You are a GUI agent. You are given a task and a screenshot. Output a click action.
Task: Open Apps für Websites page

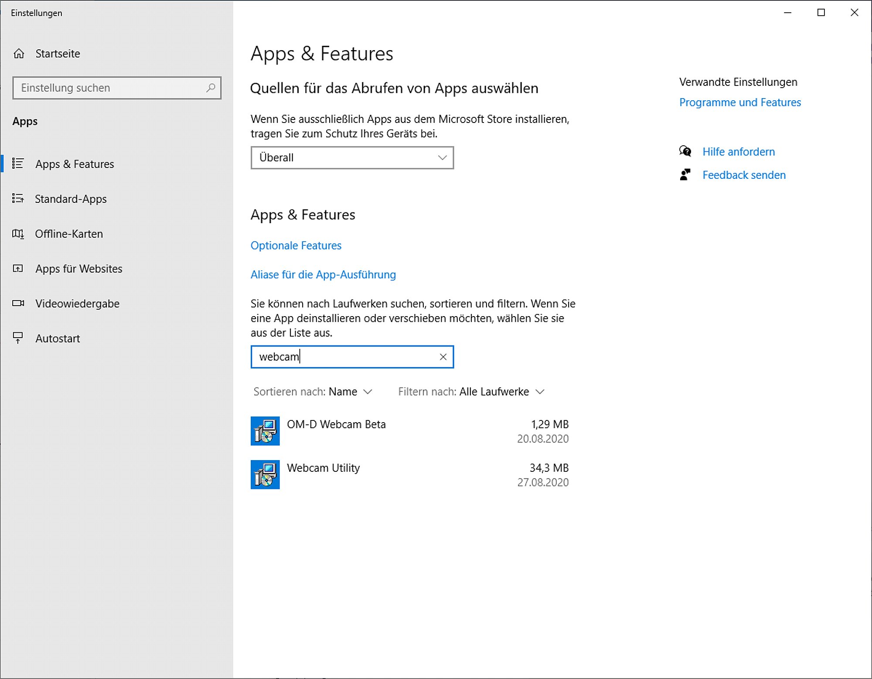click(x=116, y=268)
